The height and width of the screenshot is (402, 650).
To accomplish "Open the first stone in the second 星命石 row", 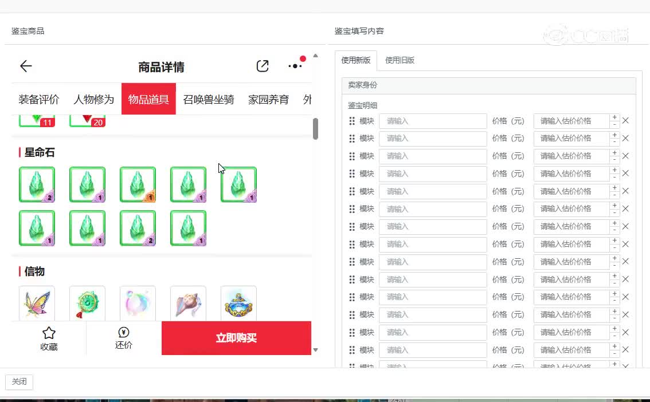I will (37, 228).
